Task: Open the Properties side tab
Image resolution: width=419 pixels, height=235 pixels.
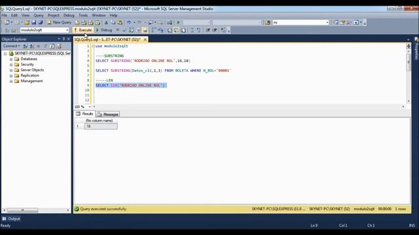Action: pyautogui.click(x=416, y=48)
